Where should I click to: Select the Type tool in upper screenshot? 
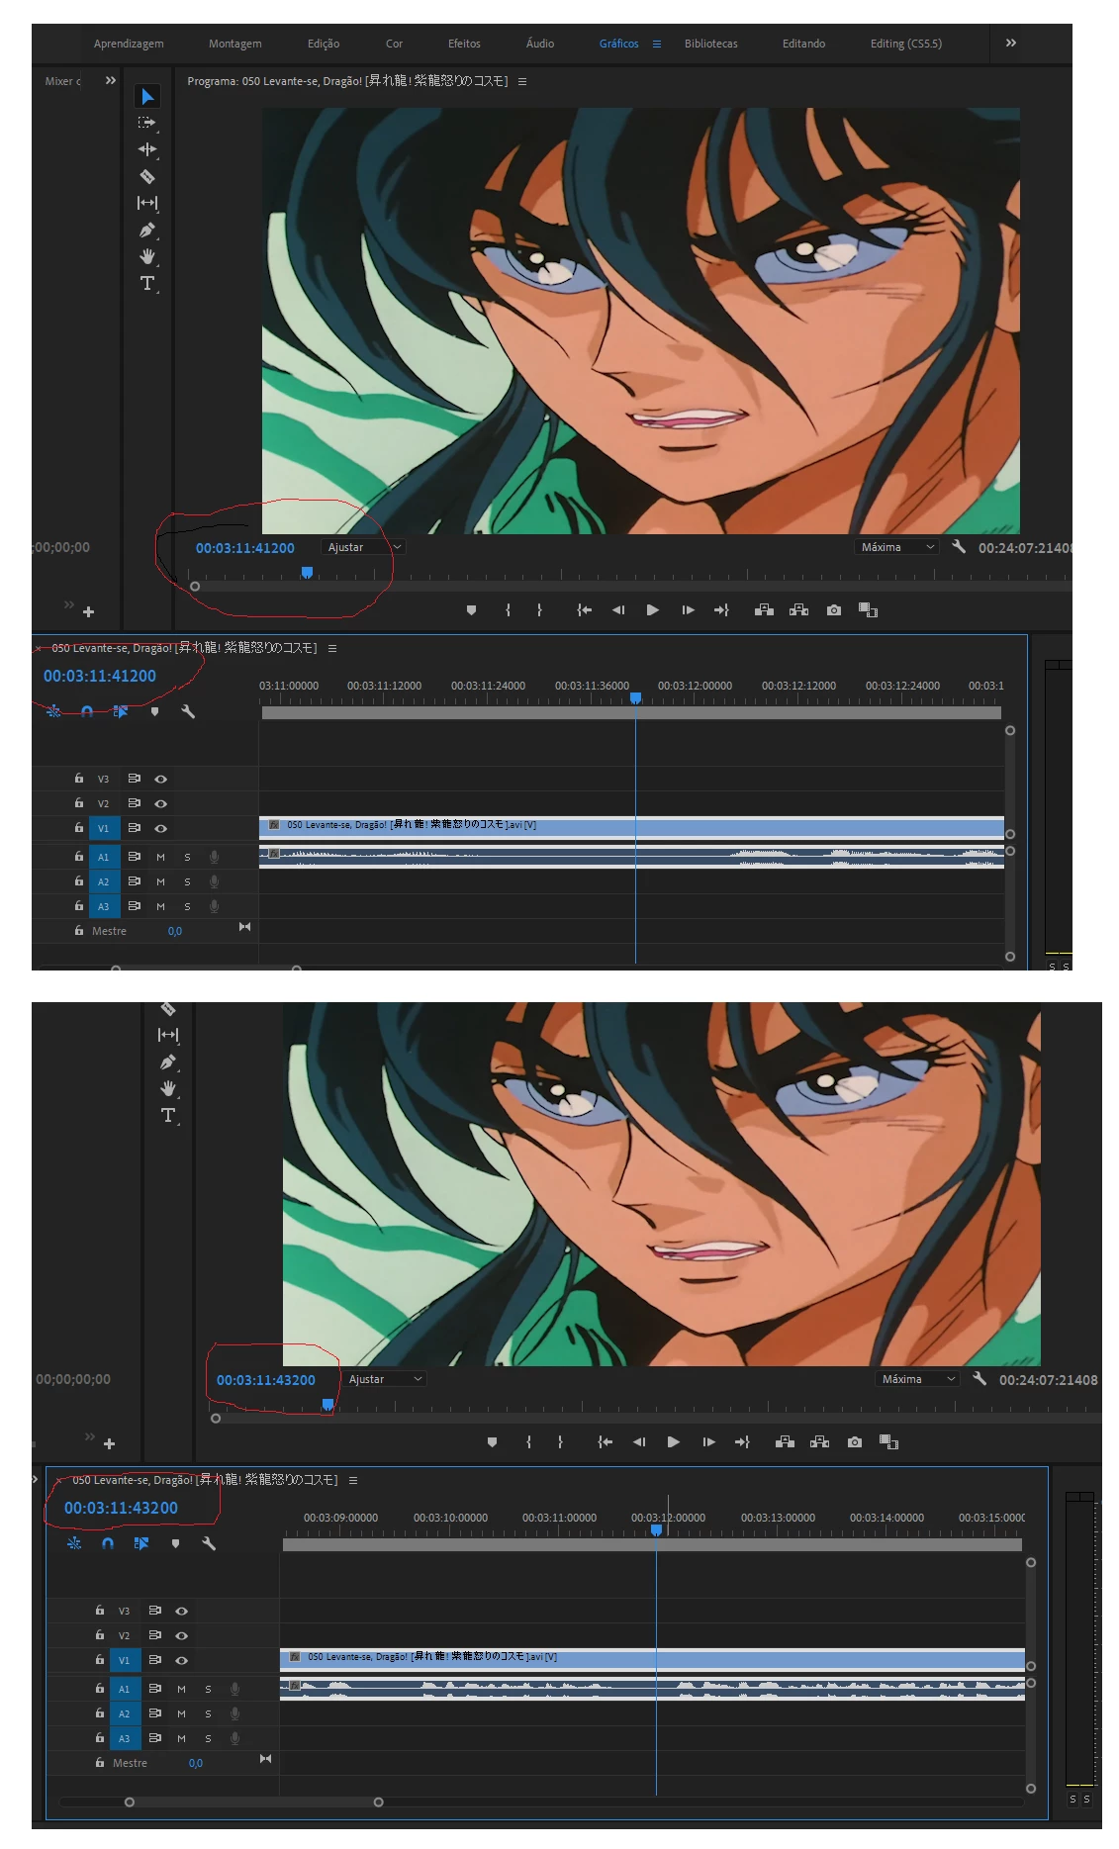[x=147, y=283]
